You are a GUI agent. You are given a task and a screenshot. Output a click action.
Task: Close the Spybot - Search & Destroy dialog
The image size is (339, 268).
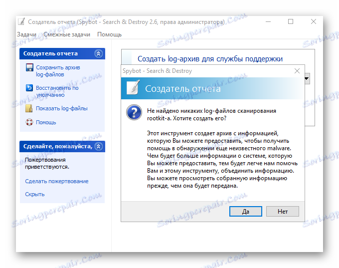(297, 71)
